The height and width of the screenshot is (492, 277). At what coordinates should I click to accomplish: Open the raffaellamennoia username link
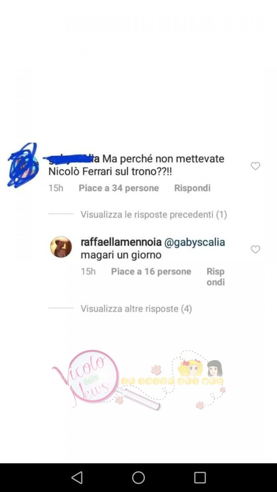[121, 242]
